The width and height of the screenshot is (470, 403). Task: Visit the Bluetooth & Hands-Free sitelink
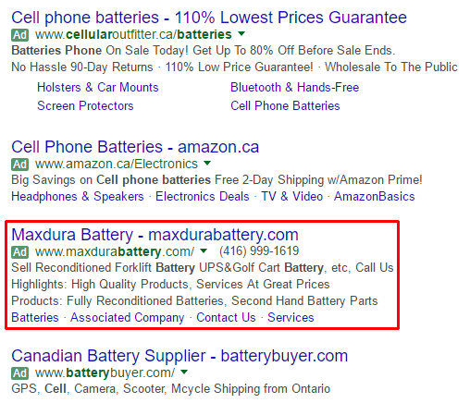click(x=295, y=88)
